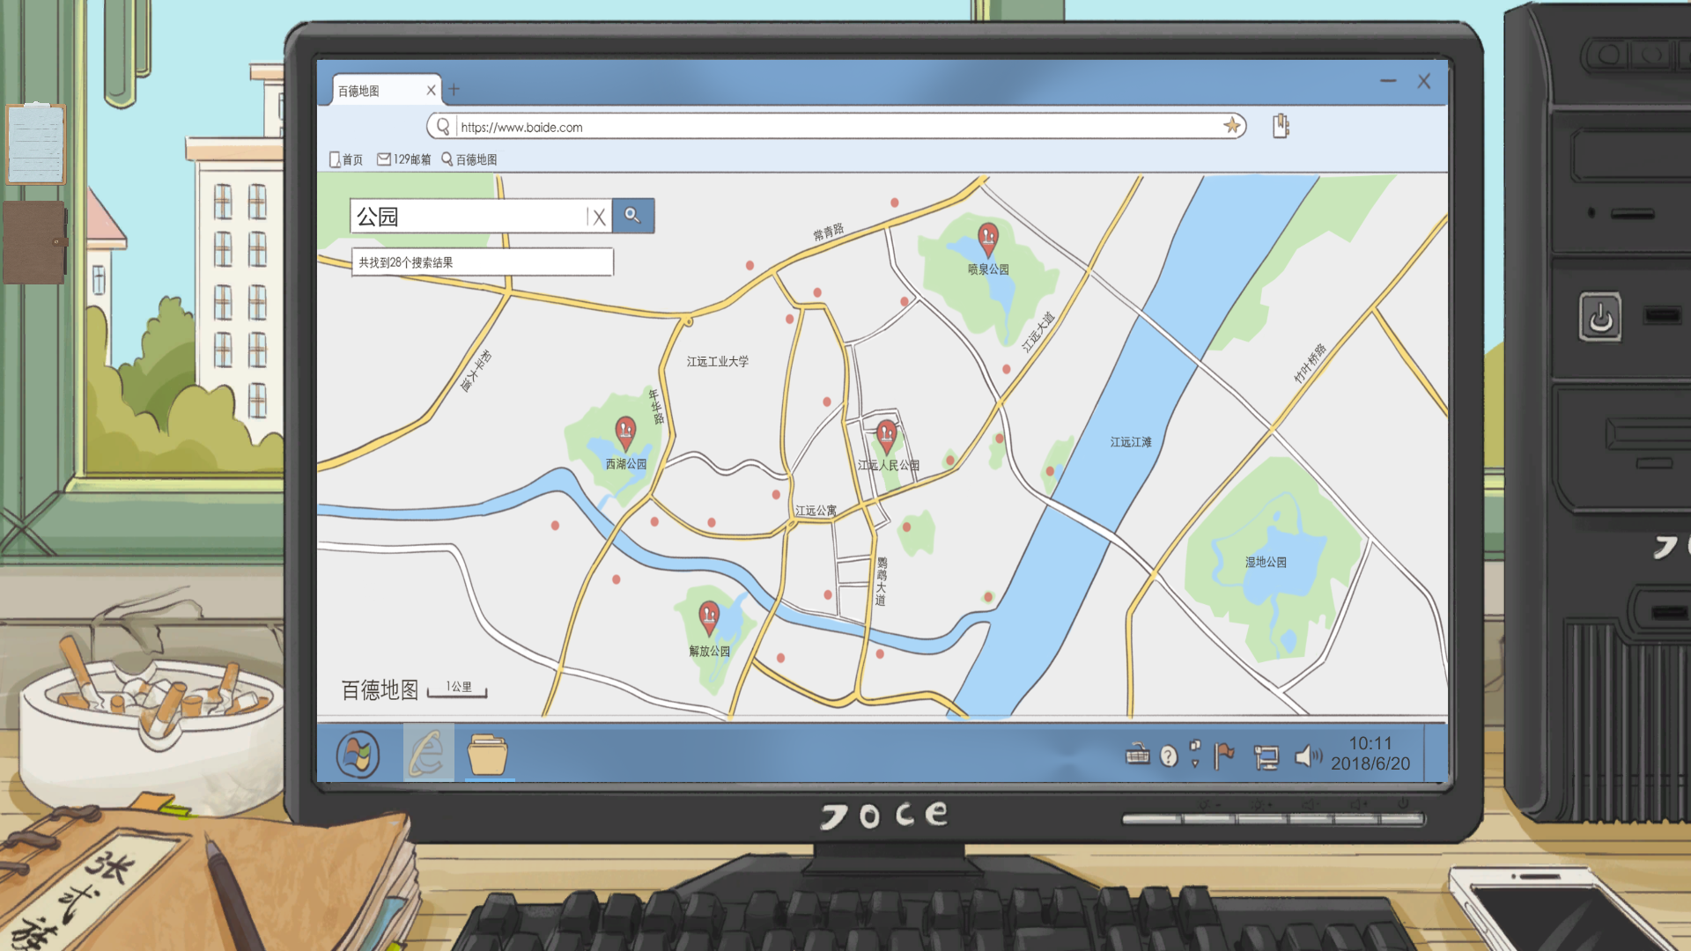Open the network tray icon

(x=1266, y=756)
